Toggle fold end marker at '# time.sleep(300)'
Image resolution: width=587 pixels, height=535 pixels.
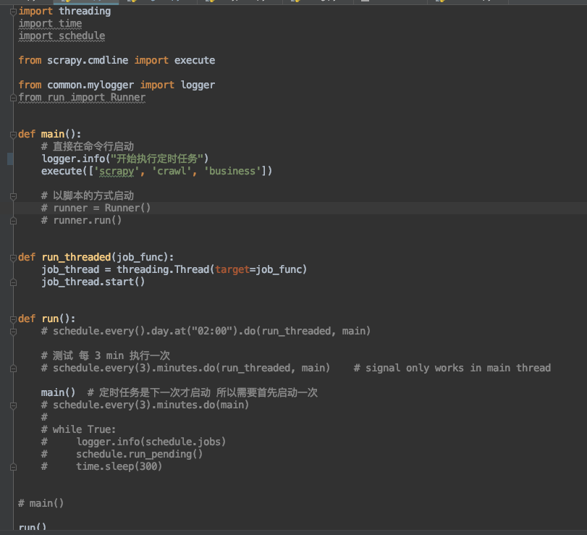tap(13, 467)
